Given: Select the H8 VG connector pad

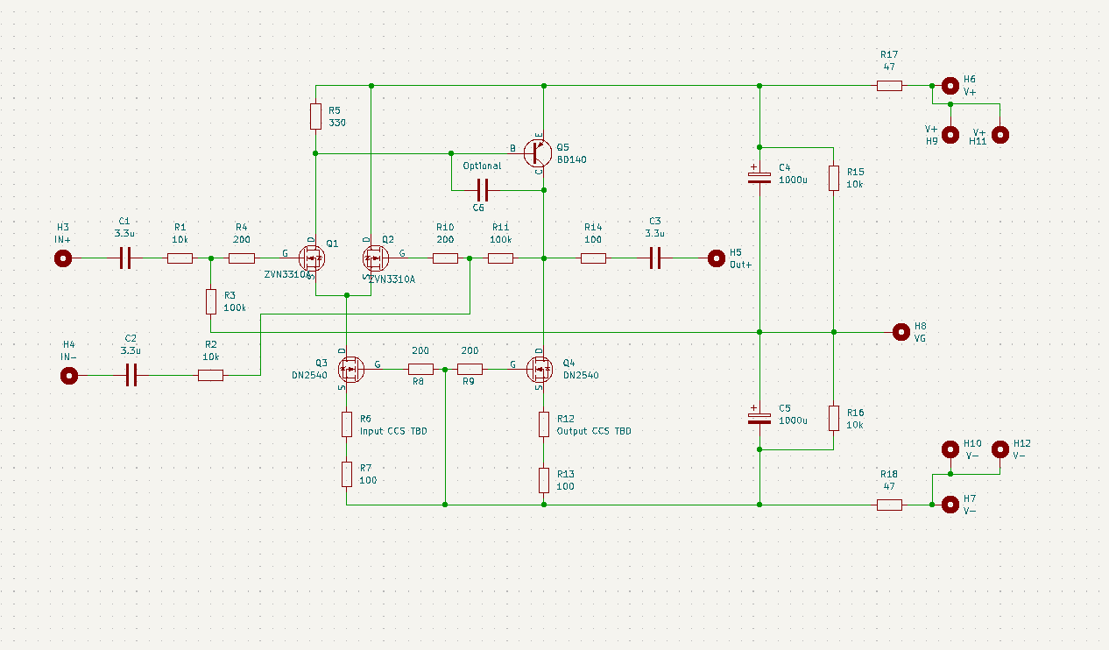Looking at the screenshot, I should tap(901, 332).
